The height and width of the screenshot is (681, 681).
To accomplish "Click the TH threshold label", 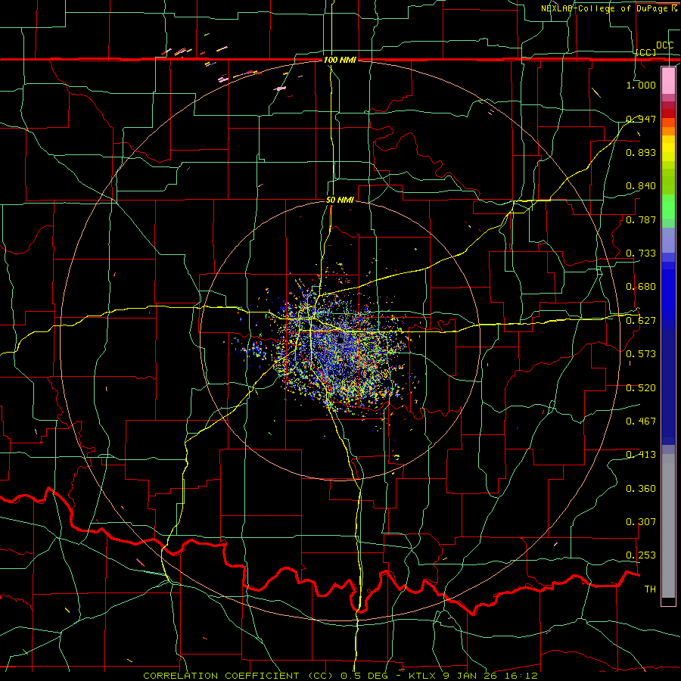I will [x=650, y=589].
